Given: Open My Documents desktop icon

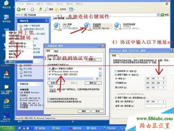Looking at the screenshot, I should click(x=6, y=5).
